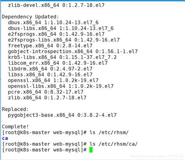Click the dbus.x86_64 package entry
This screenshot has height=160, width=185.
click(53, 23)
